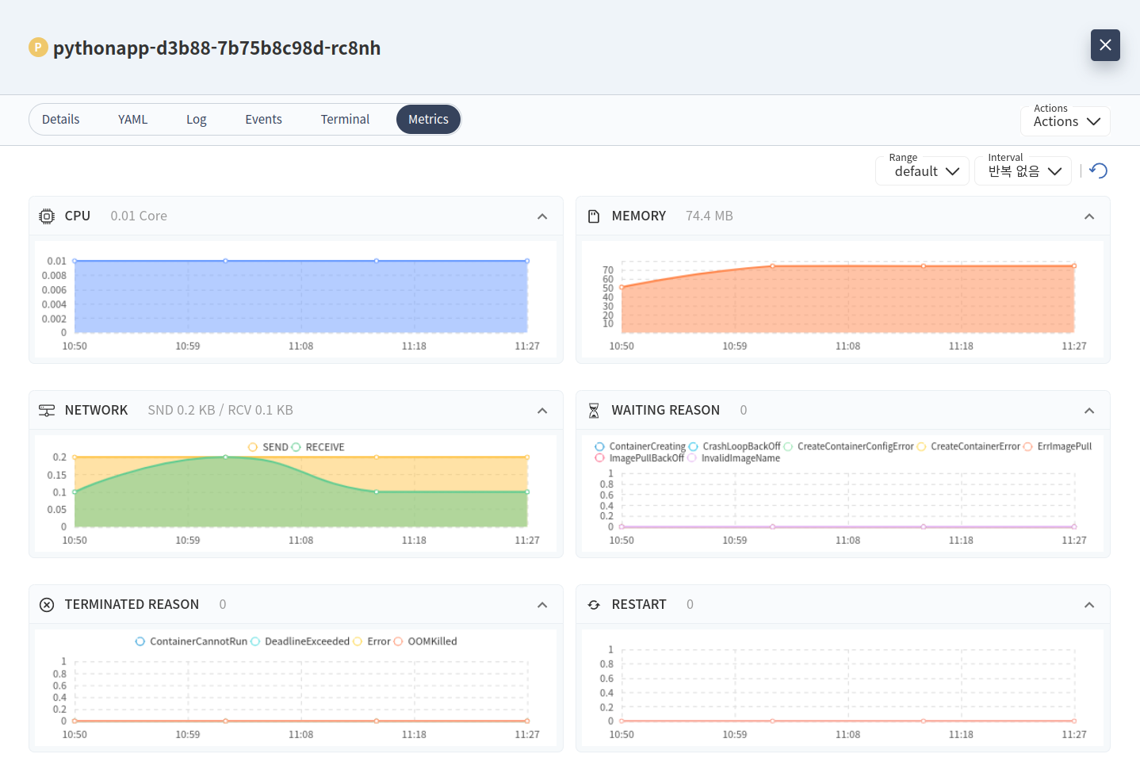Toggle CreateContainerConfigError legend series
The image size is (1140, 773).
(x=848, y=446)
